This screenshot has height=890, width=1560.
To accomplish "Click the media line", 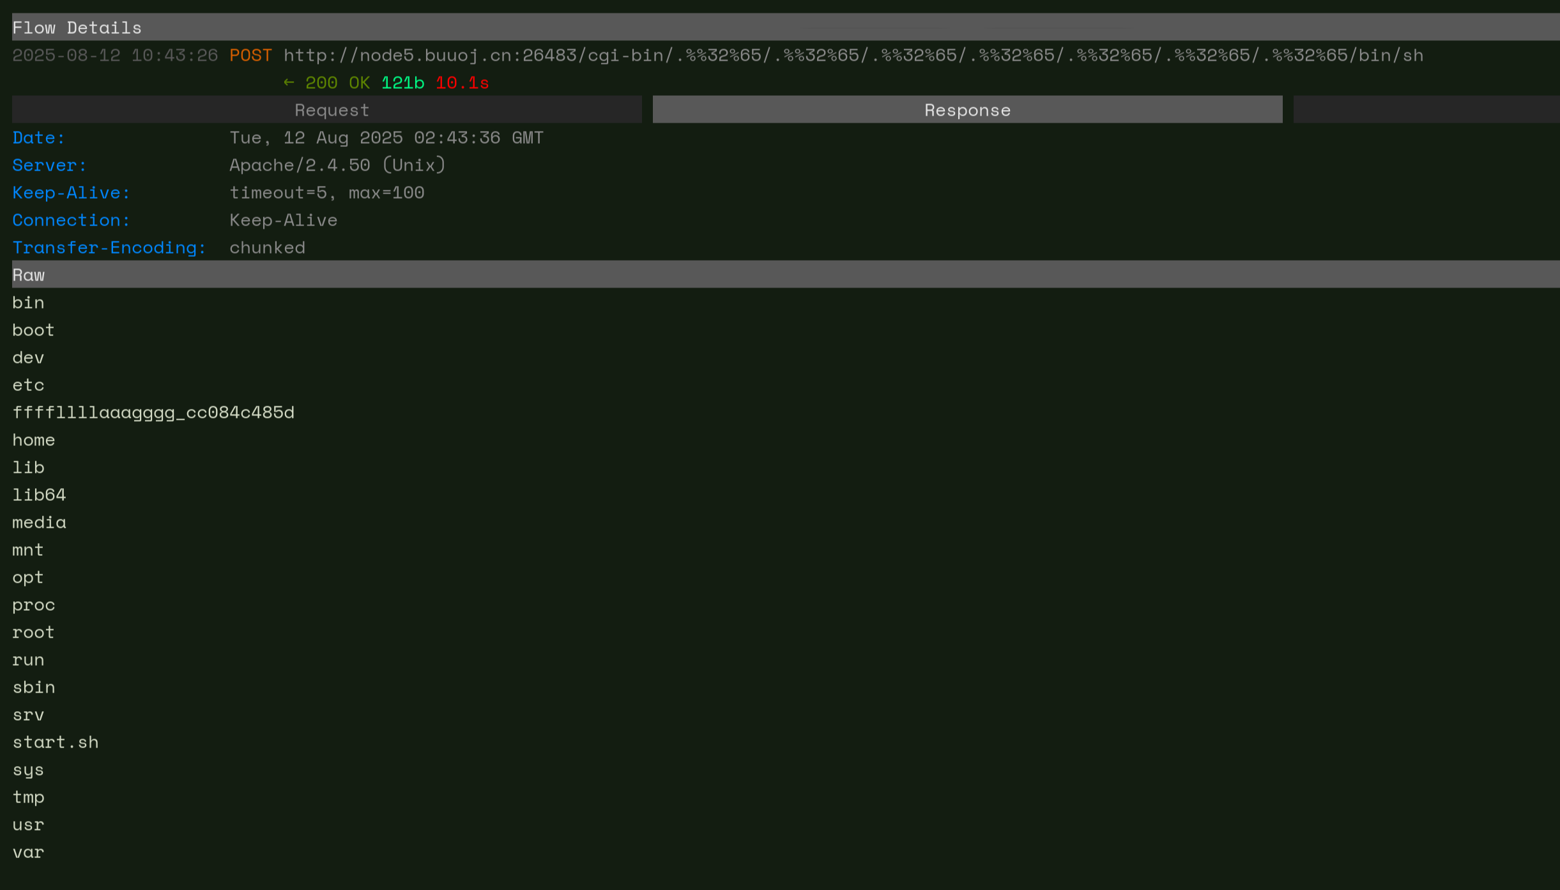I will pyautogui.click(x=39, y=523).
